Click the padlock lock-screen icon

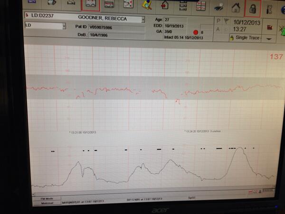(x=253, y=8)
